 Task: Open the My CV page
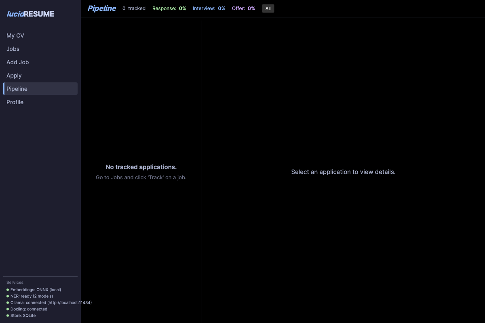(x=40, y=36)
